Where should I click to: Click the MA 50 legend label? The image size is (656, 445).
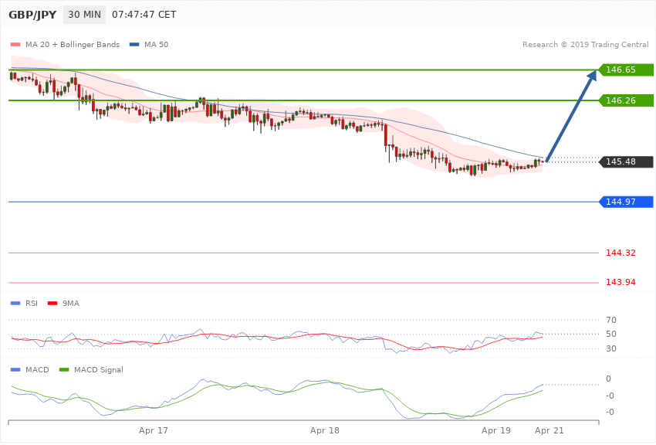(x=157, y=45)
